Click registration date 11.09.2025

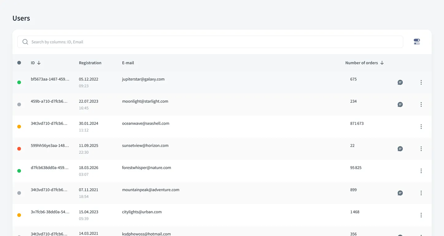pyautogui.click(x=88, y=145)
